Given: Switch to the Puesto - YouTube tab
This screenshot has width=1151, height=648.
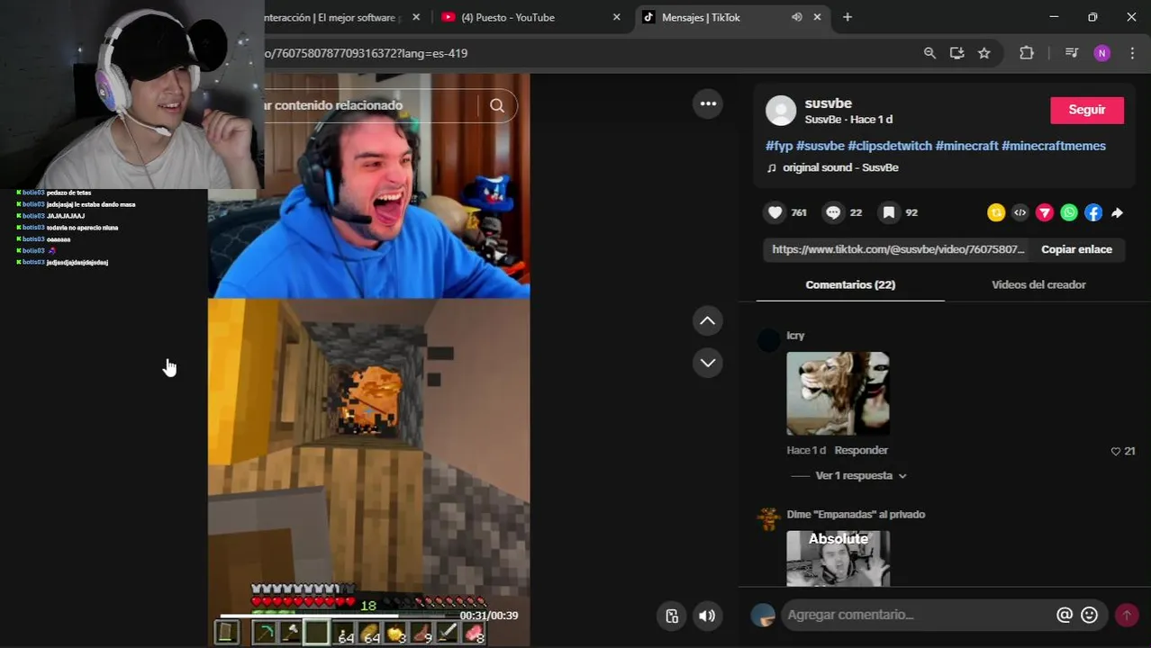Looking at the screenshot, I should pyautogui.click(x=530, y=17).
